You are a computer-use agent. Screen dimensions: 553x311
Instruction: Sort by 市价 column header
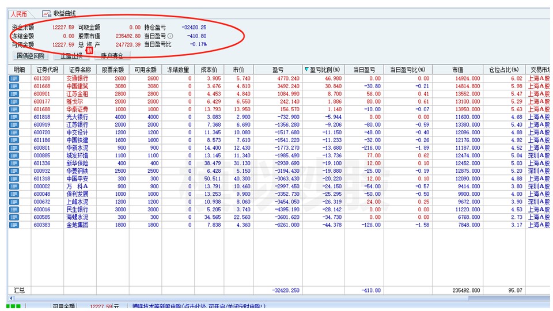238,70
